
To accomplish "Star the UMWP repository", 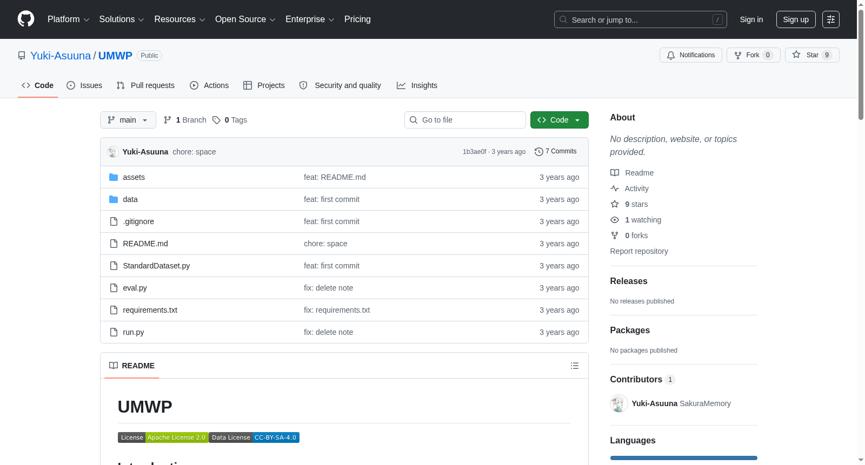I will point(812,55).
